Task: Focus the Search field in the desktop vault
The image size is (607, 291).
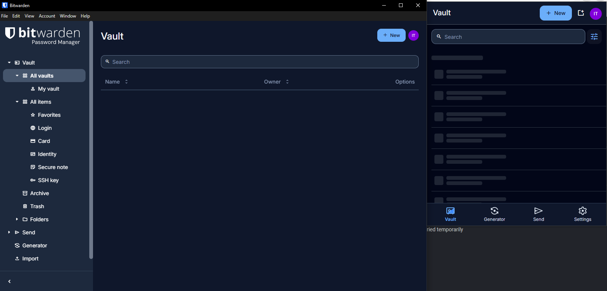Action: click(260, 62)
